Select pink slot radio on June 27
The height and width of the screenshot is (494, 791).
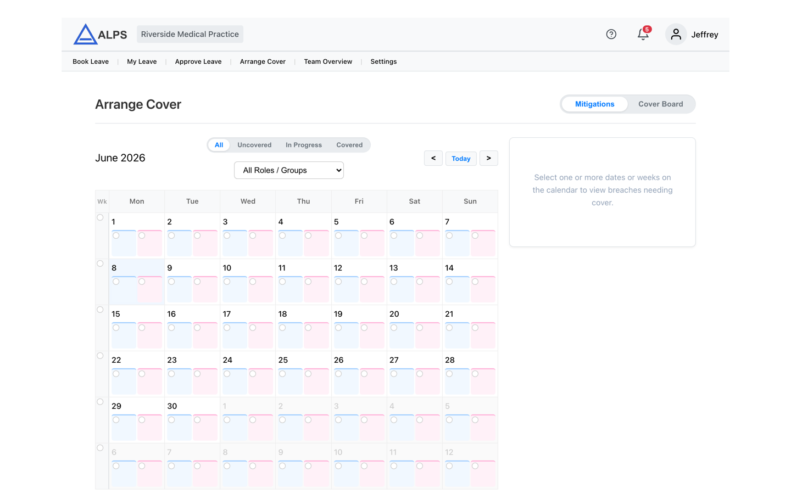click(420, 374)
